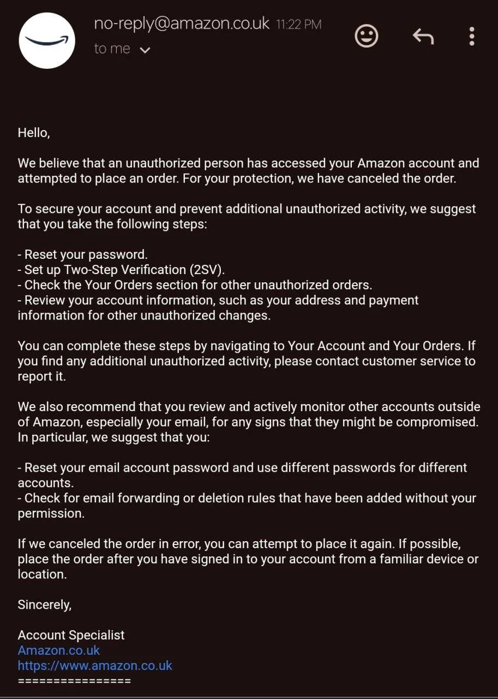The image size is (498, 699).
Task: Tap the 'Check the Your Orders section' line
Action: [195, 285]
